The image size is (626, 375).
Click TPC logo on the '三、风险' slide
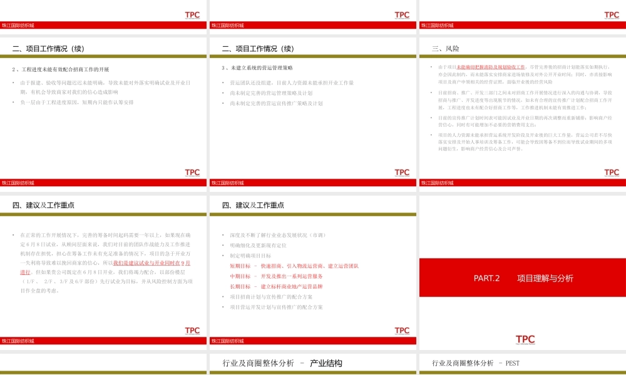pos(612,172)
